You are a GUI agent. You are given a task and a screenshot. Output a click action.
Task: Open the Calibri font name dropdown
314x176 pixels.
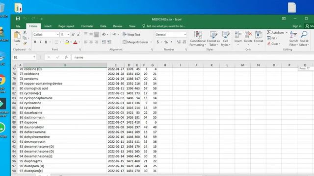[58, 35]
